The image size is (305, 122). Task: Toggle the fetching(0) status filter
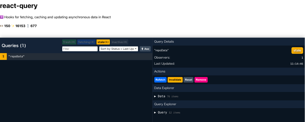point(86,42)
